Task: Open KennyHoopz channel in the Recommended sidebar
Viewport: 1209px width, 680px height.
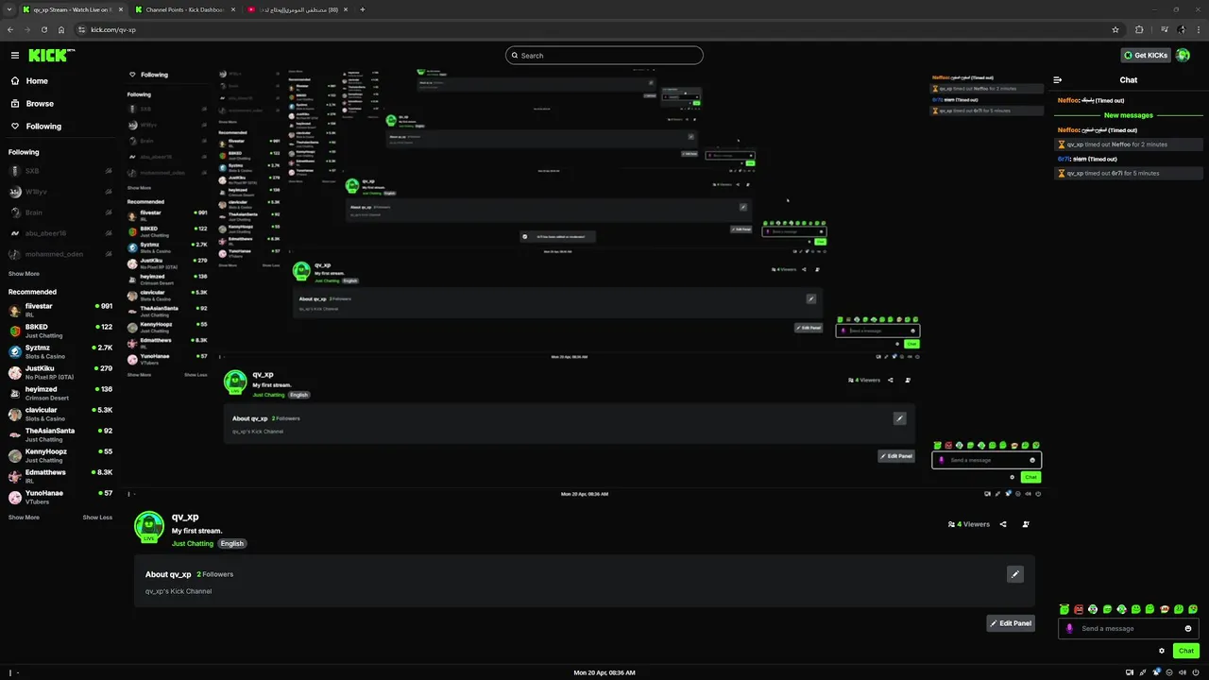Action: coord(60,455)
